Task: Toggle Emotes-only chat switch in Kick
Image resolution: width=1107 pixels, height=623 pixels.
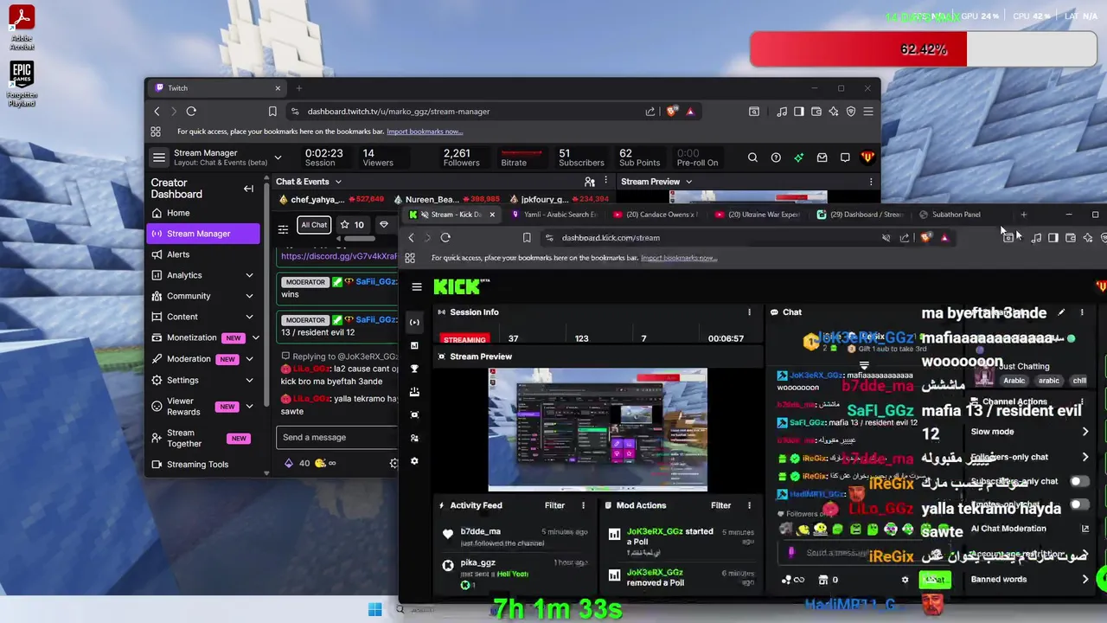Action: 1078,504
